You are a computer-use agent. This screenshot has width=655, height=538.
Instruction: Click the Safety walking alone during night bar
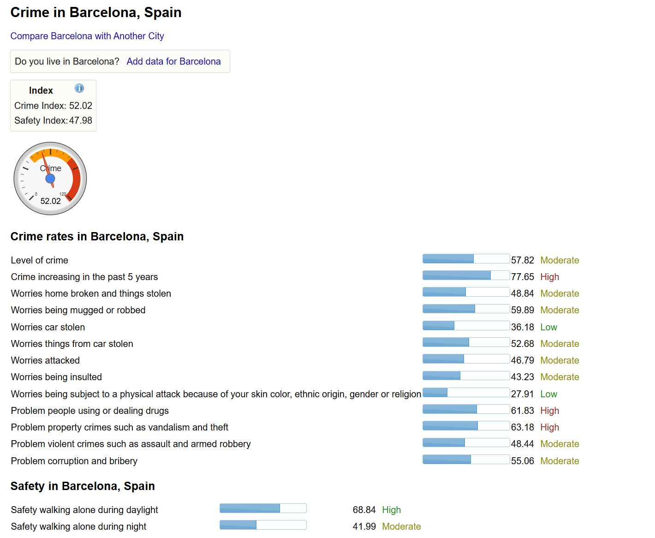click(x=263, y=525)
